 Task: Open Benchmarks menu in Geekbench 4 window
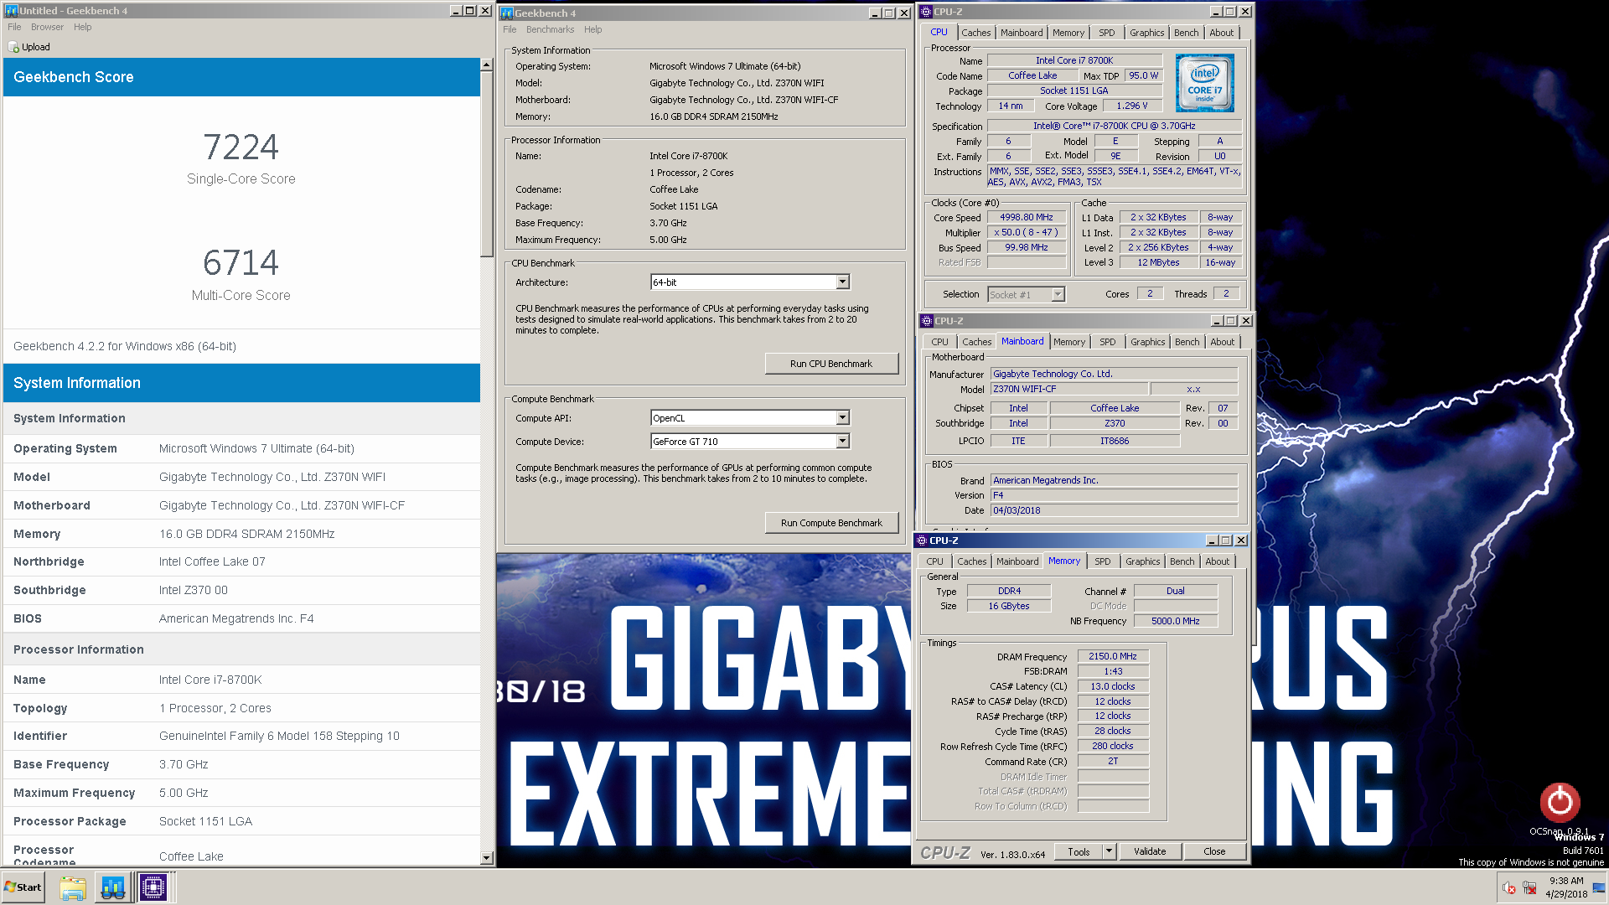coord(550,29)
